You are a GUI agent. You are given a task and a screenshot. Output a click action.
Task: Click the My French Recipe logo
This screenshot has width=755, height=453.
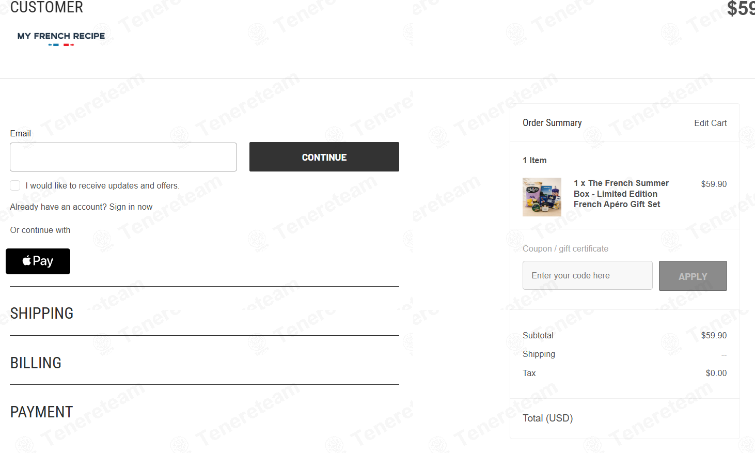61,38
